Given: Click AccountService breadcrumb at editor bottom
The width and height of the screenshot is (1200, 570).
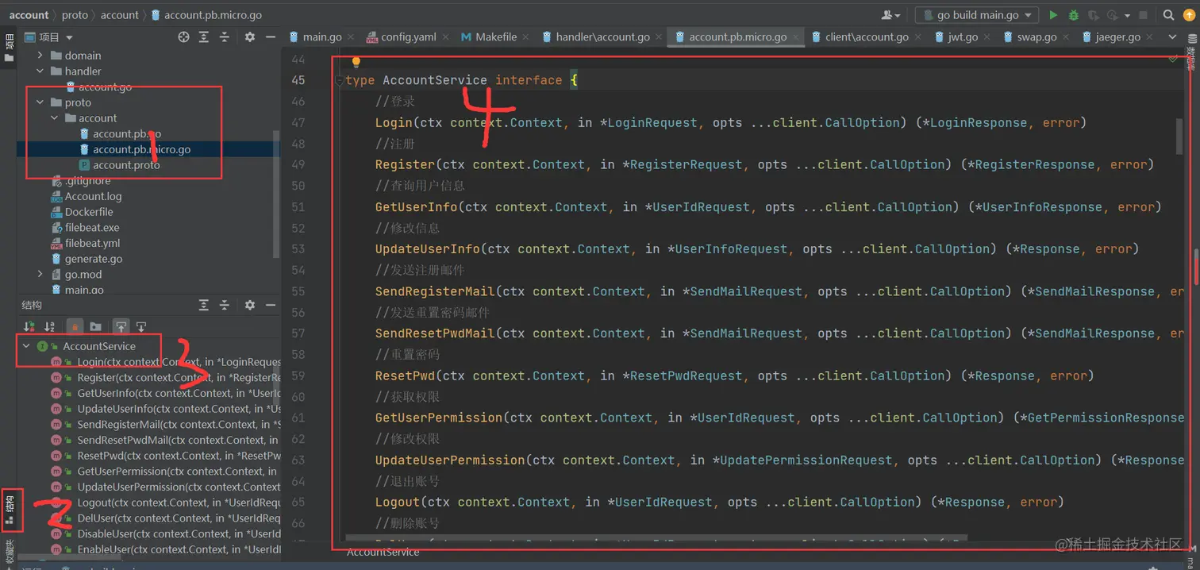Looking at the screenshot, I should pyautogui.click(x=383, y=553).
